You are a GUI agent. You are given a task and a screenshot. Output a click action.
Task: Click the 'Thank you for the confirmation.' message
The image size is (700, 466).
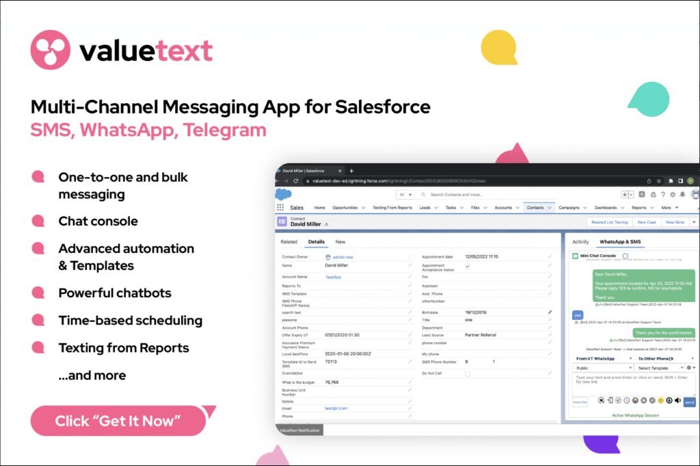(664, 333)
